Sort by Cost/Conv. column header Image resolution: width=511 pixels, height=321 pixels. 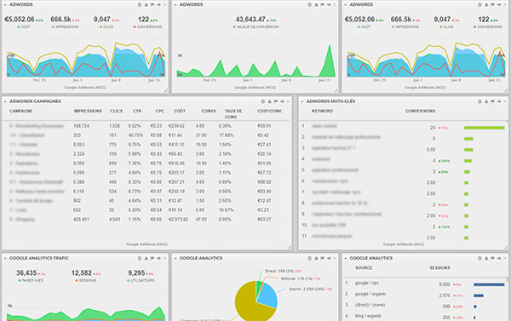tap(269, 112)
